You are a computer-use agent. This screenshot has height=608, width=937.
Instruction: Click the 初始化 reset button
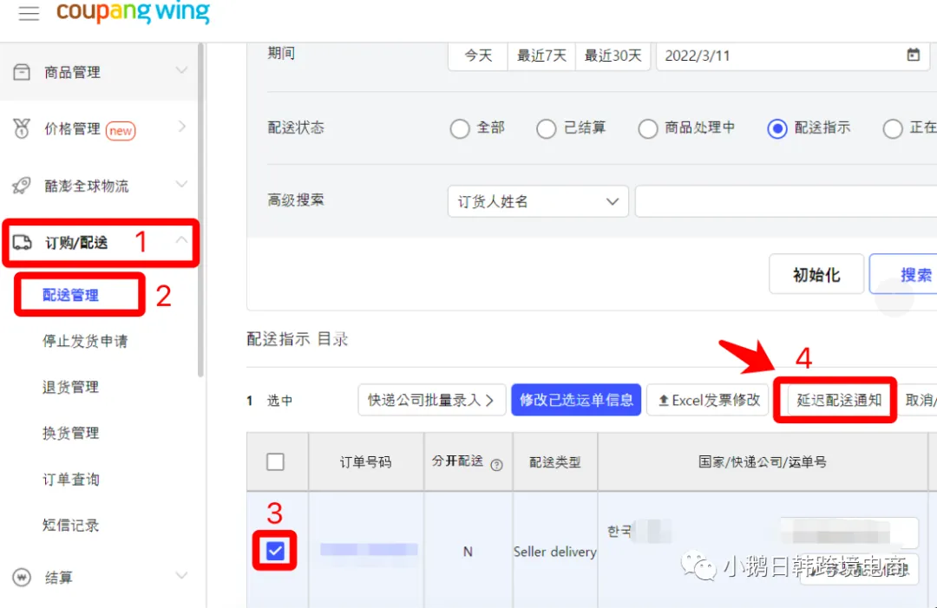816,274
